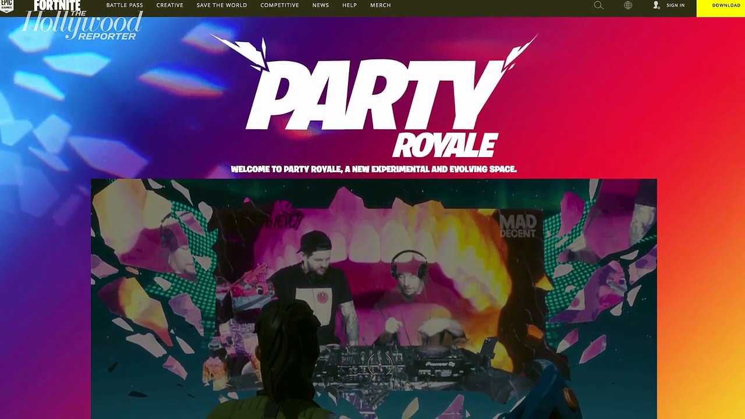The image size is (745, 419).
Task: Go to the Creative page
Action: pyautogui.click(x=170, y=5)
